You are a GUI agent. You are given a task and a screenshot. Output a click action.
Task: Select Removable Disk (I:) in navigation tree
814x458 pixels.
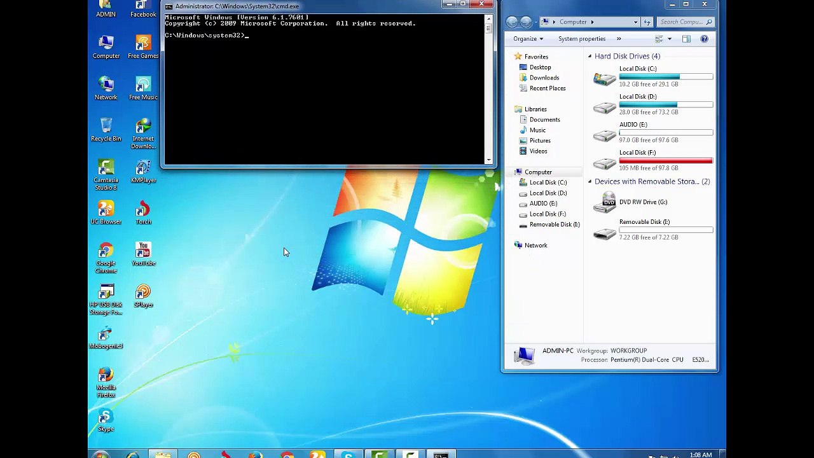click(x=555, y=225)
